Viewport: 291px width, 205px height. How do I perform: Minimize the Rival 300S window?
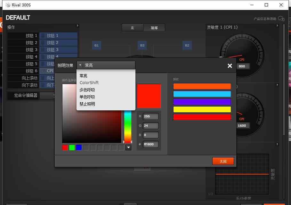252,5
